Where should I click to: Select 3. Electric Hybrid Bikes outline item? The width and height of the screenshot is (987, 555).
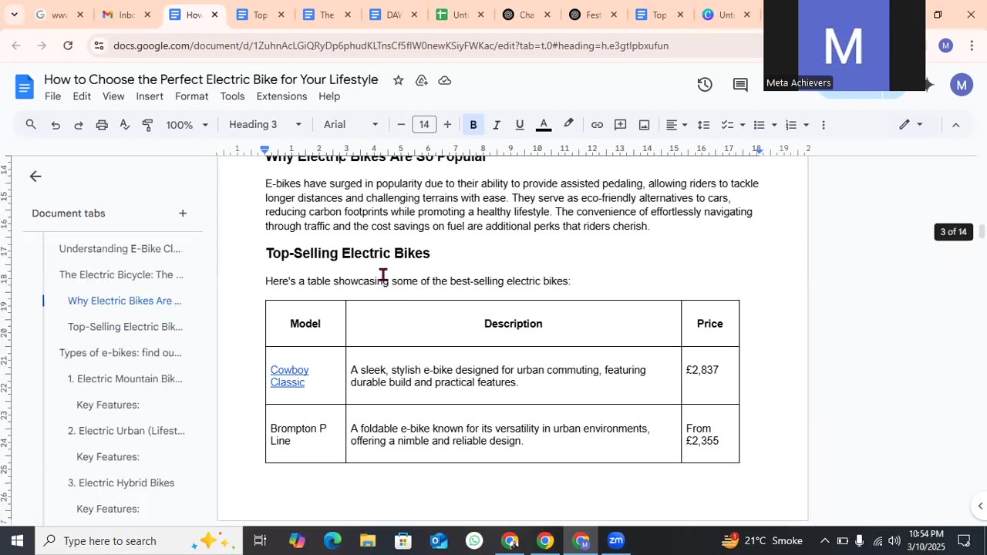pos(120,483)
